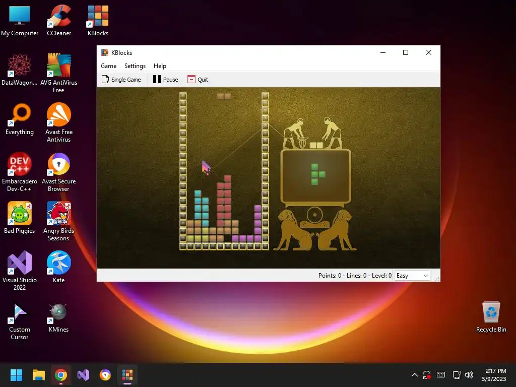Open Visual Studio from the taskbar
The width and height of the screenshot is (516, 387).
tap(83, 375)
